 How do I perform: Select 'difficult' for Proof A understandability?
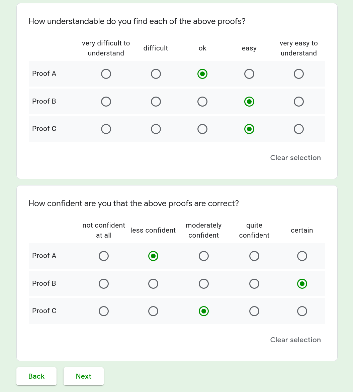pyautogui.click(x=156, y=74)
